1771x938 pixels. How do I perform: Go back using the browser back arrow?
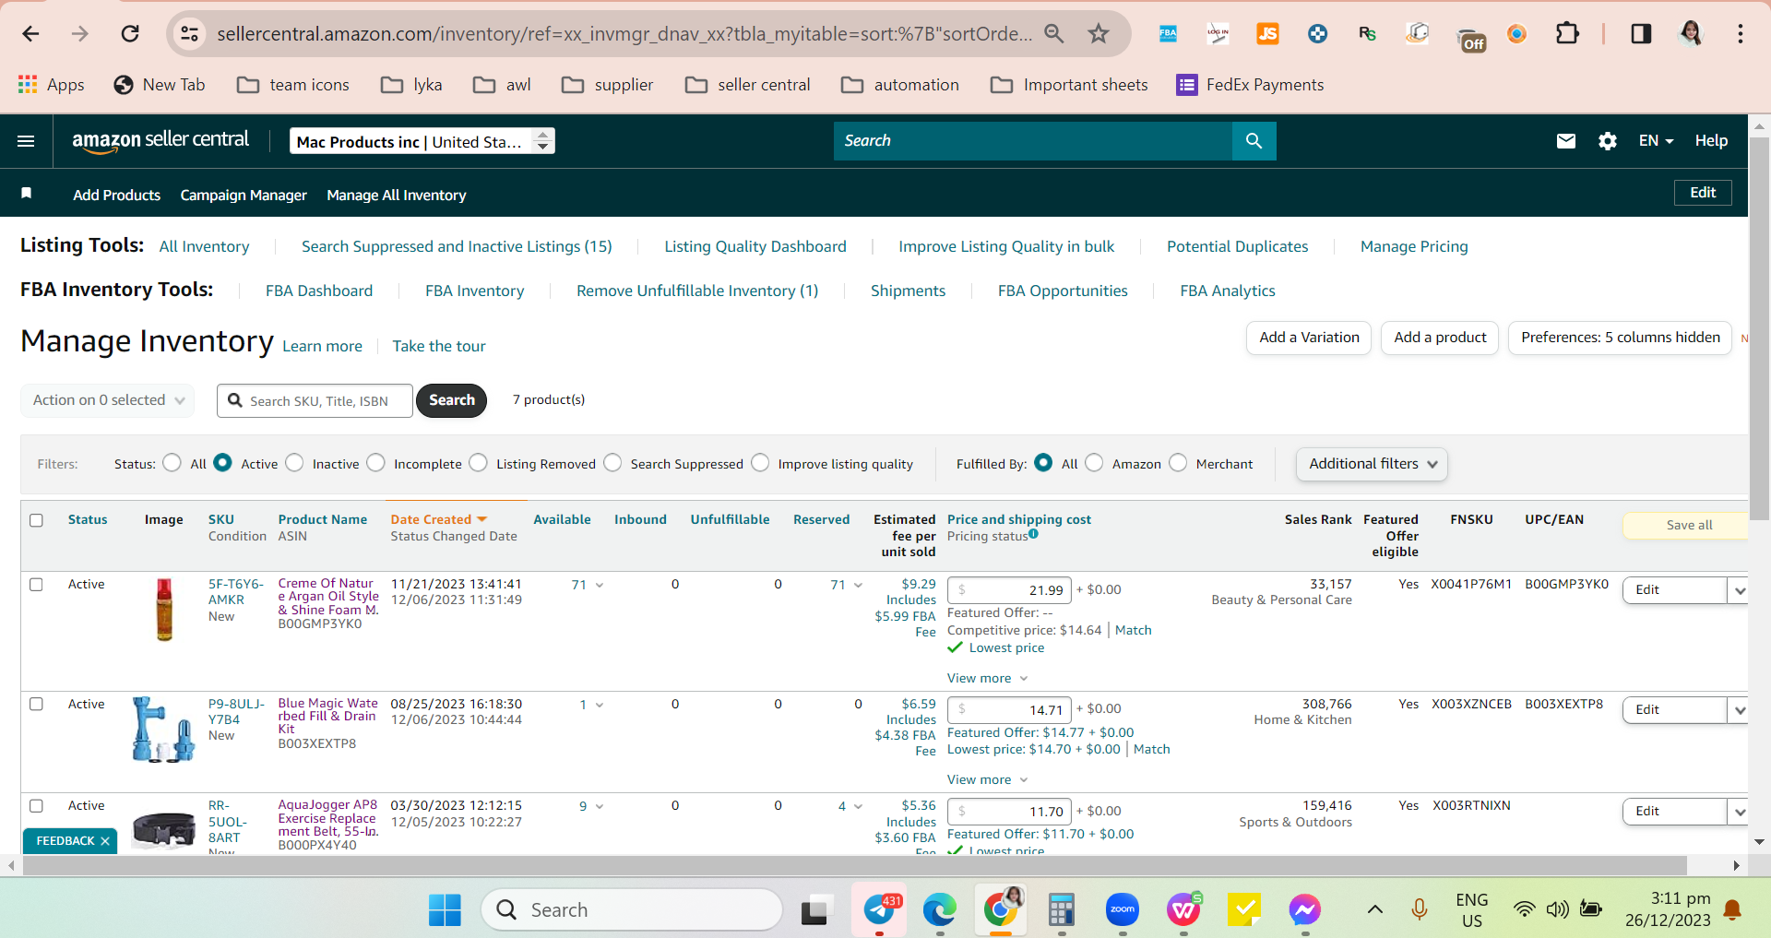pyautogui.click(x=30, y=34)
